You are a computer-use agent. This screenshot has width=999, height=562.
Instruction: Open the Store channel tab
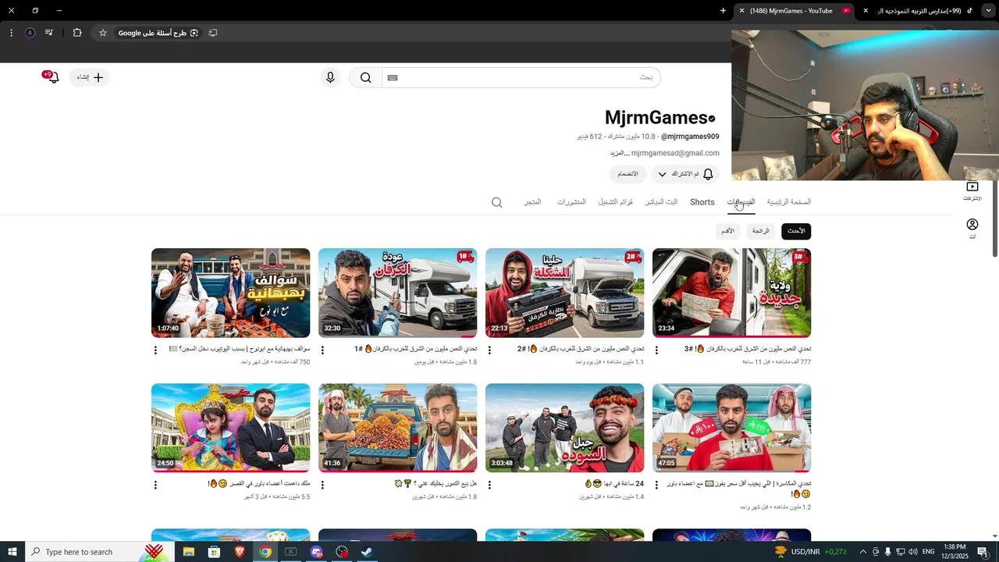[532, 202]
